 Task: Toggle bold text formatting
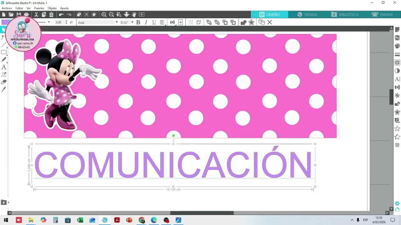click(138, 22)
